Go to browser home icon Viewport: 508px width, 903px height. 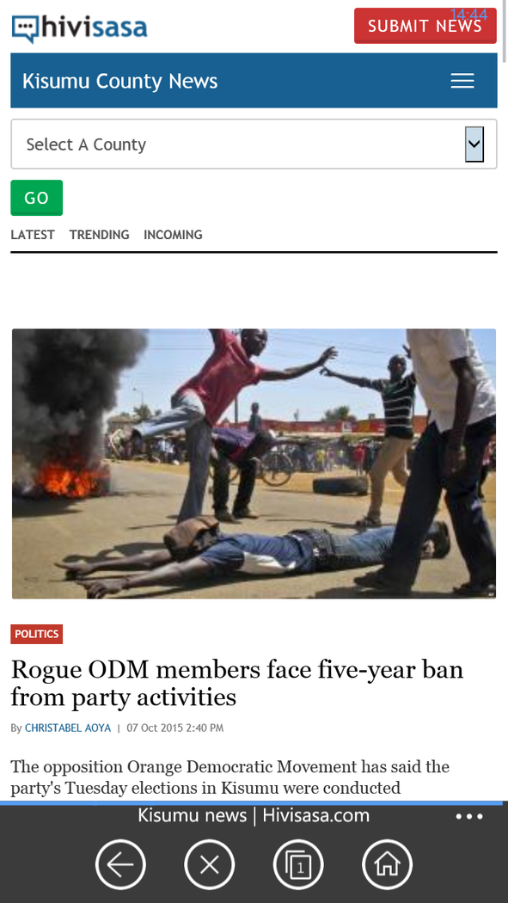tap(387, 864)
